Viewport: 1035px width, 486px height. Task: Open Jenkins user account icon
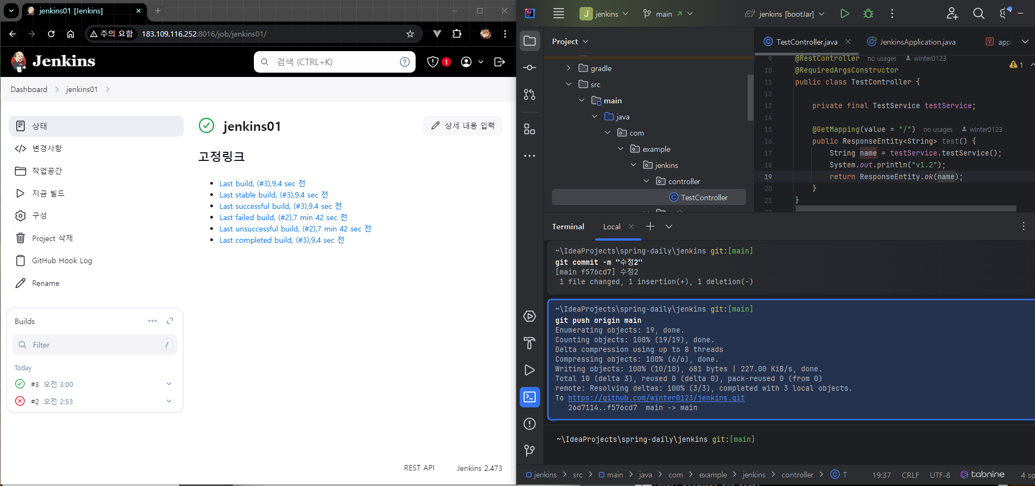[x=466, y=62]
